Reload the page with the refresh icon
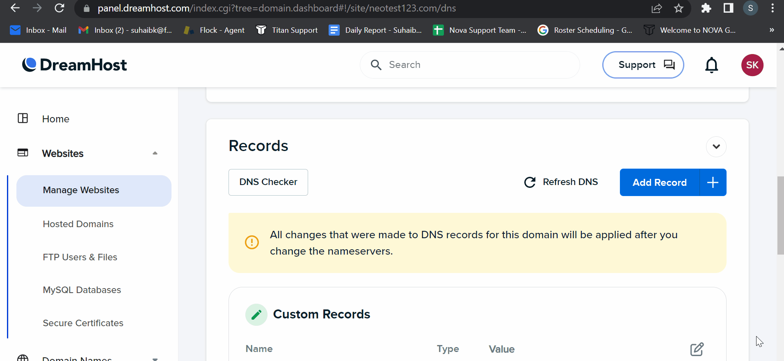The width and height of the screenshot is (784, 361). point(59,8)
